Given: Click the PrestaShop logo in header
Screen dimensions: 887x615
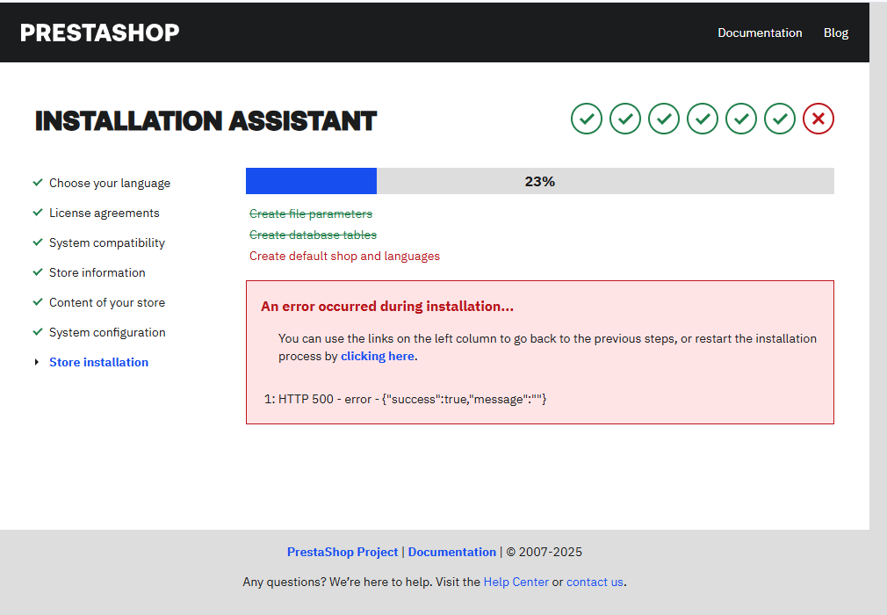Looking at the screenshot, I should [99, 33].
